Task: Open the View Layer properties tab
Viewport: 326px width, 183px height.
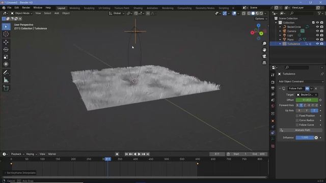Action: (273, 94)
